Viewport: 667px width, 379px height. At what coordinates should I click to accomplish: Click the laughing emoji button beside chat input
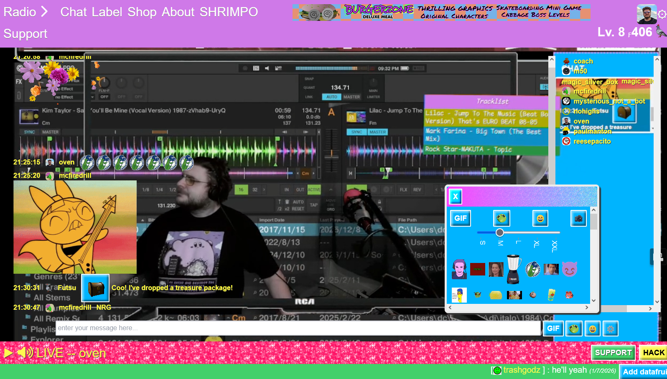pyautogui.click(x=592, y=329)
